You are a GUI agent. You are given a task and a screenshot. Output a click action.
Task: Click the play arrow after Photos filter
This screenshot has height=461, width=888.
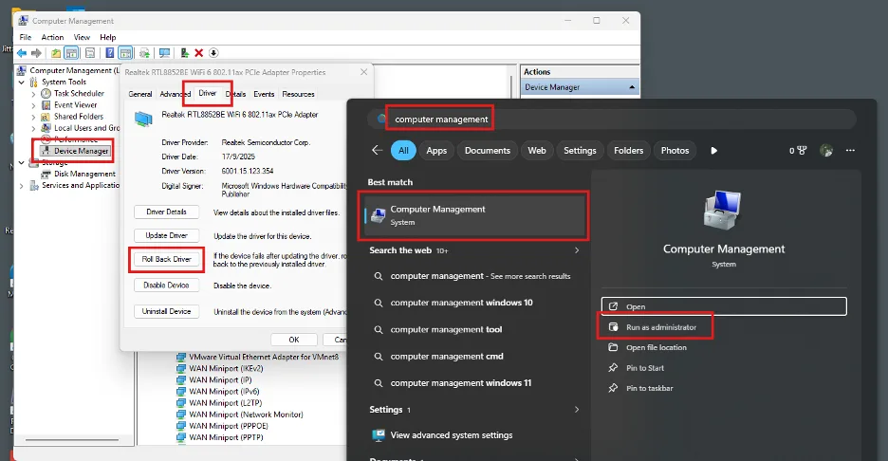pos(713,151)
